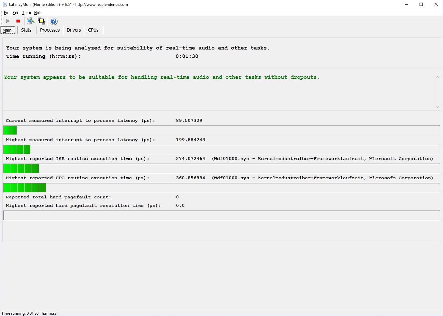Switch to the Processes tab

(50, 30)
